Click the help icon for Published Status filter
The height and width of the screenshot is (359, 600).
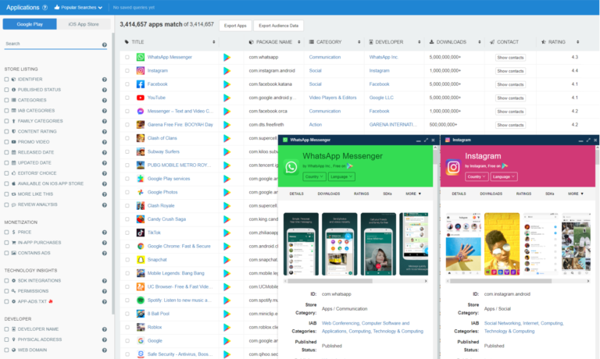105,90
